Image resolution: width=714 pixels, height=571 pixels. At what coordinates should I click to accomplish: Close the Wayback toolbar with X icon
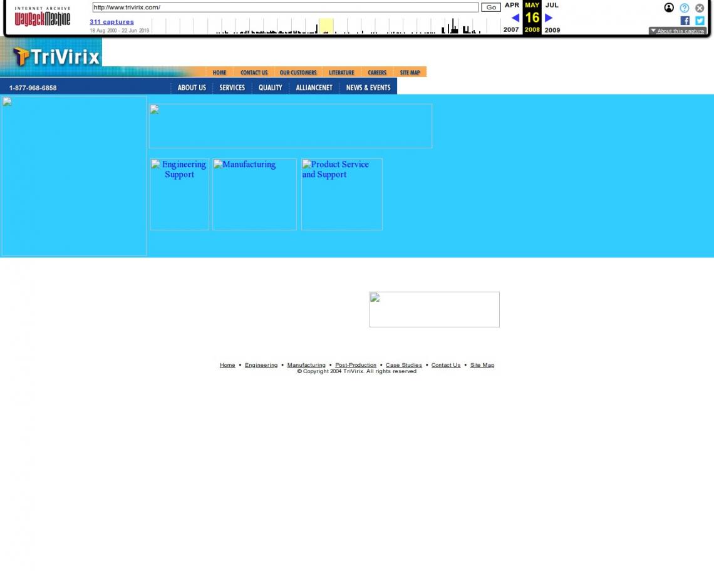[700, 8]
